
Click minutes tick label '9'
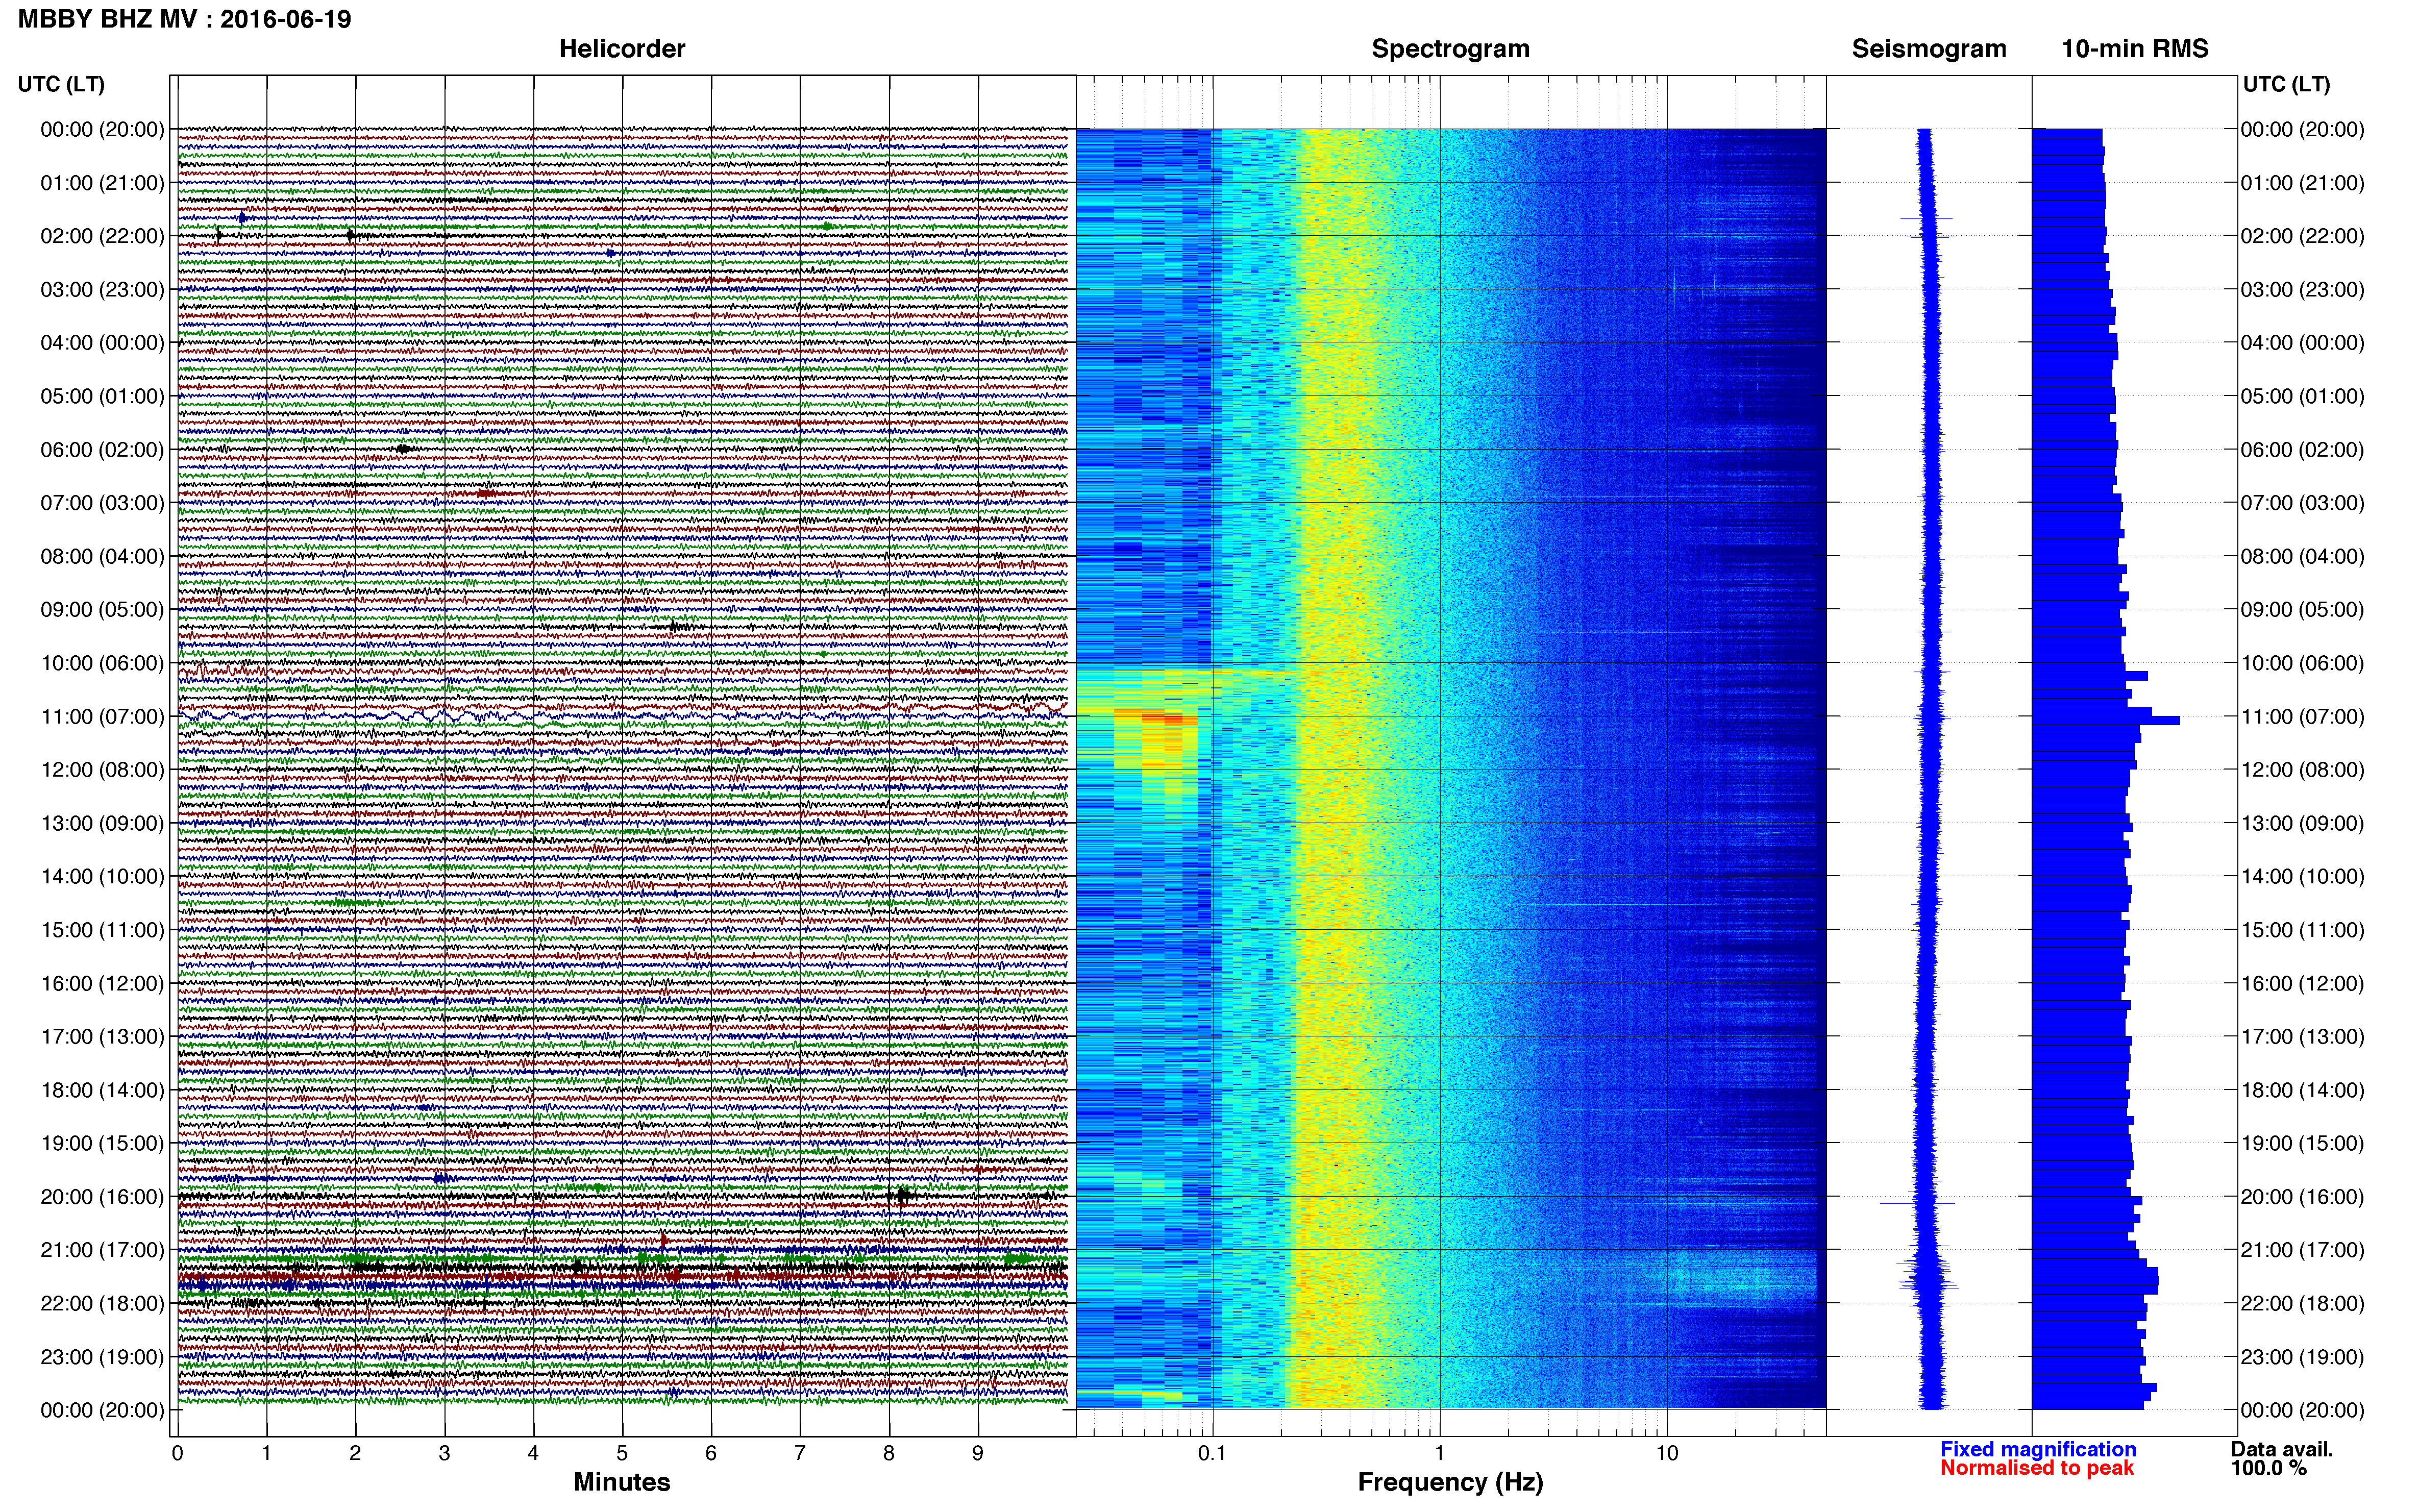click(978, 1453)
